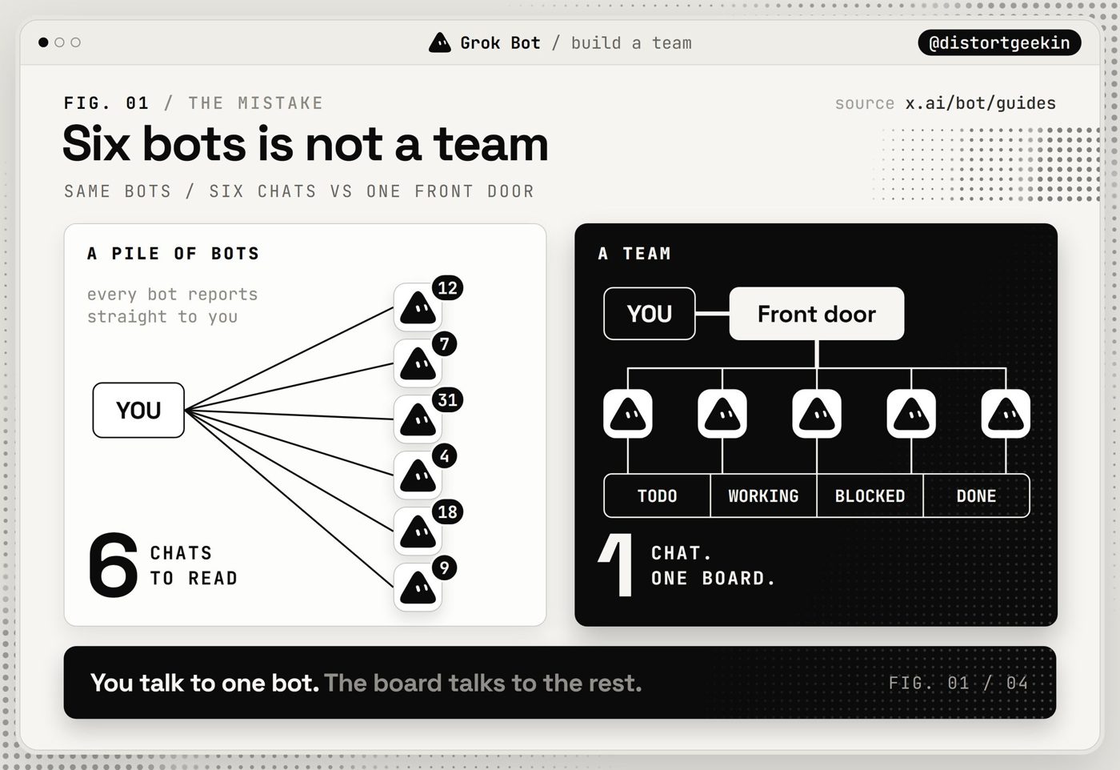
Task: Click the 'Six bots is not a team' headline
Action: point(306,145)
